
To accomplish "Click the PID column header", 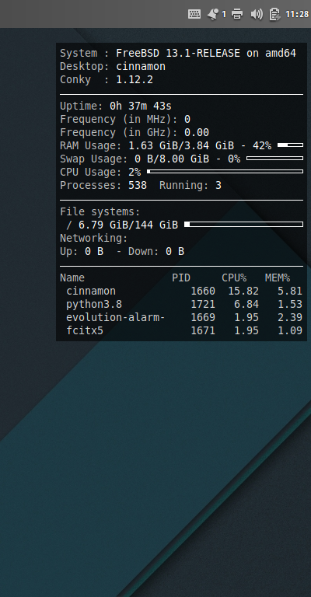I will [181, 278].
